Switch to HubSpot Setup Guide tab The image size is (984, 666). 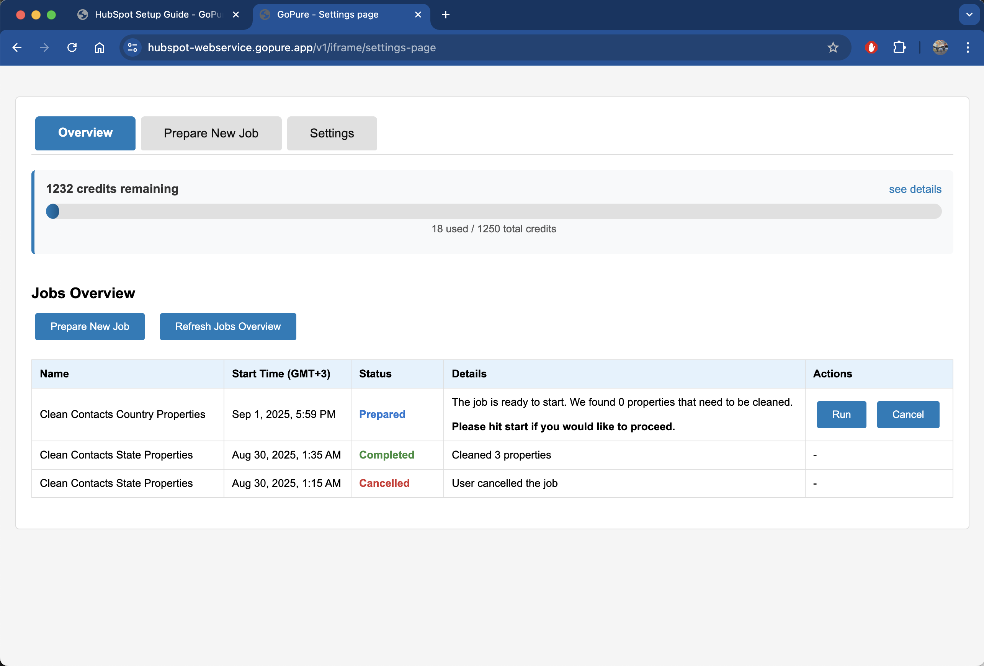tap(157, 15)
